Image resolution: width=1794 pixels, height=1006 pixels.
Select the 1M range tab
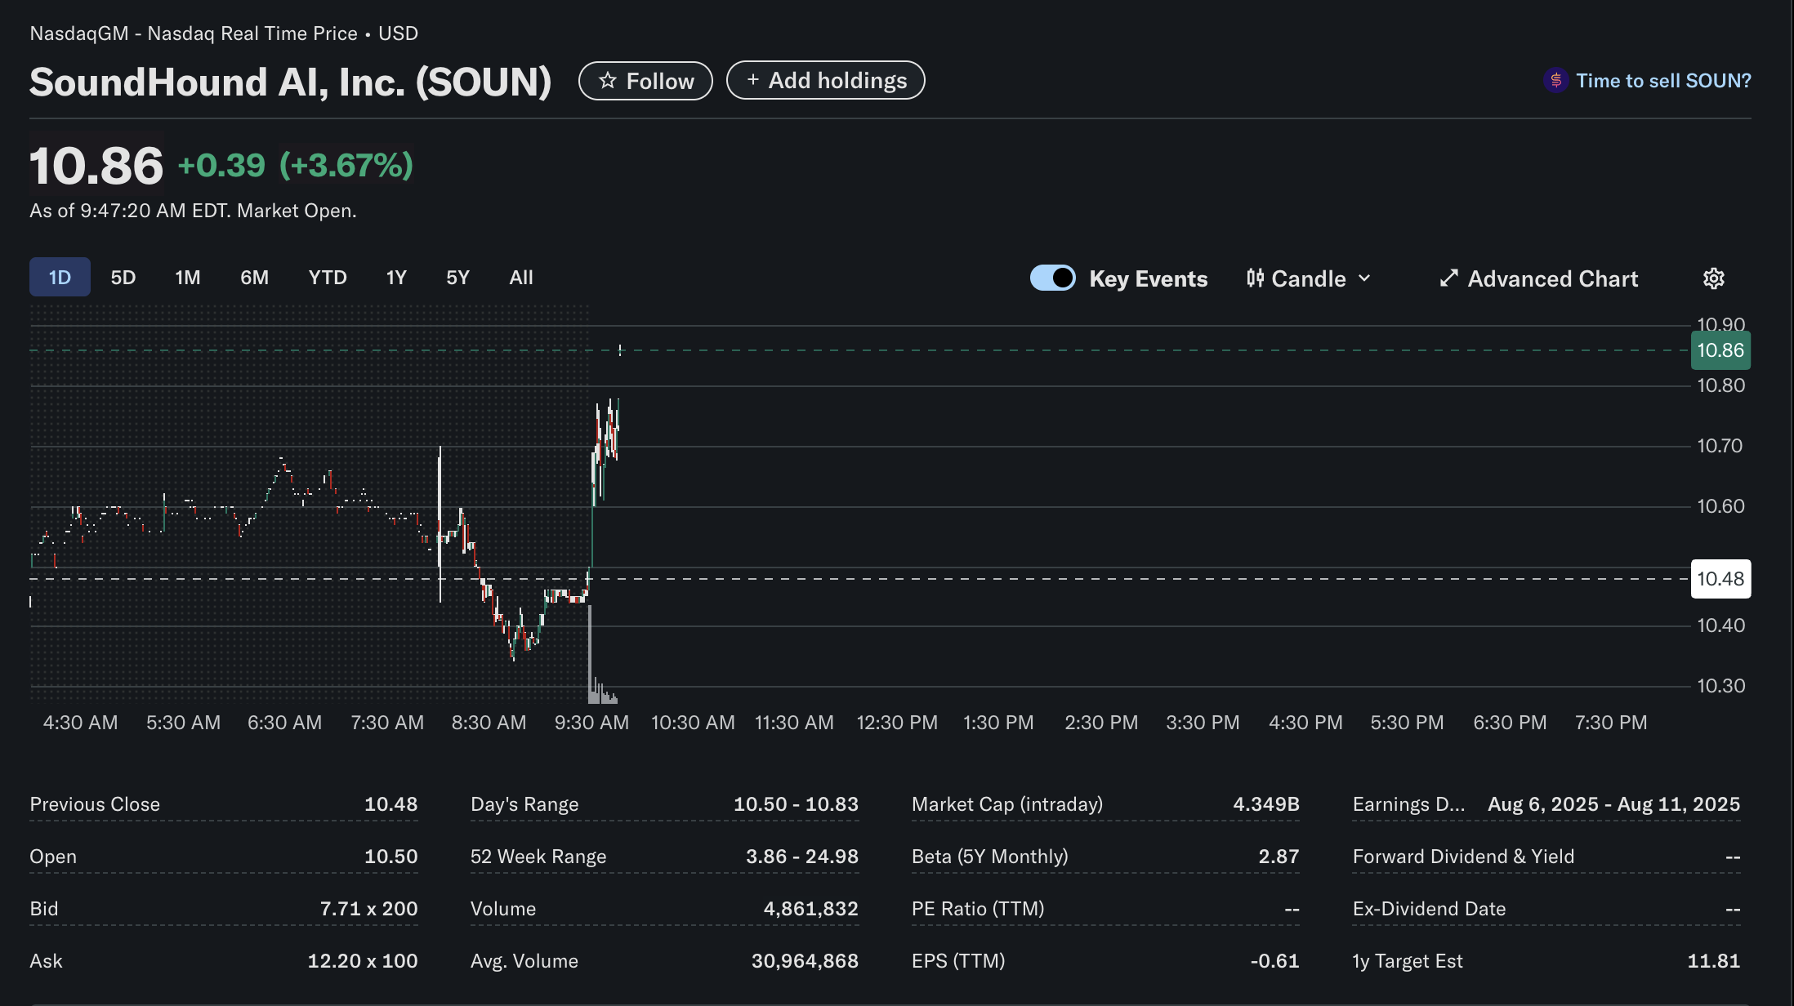[x=188, y=278]
